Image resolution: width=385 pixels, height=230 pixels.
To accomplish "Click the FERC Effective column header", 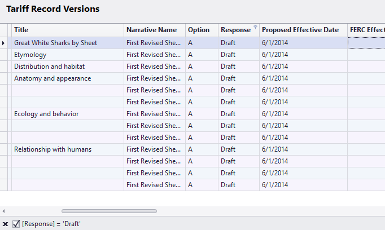I will coord(366,30).
